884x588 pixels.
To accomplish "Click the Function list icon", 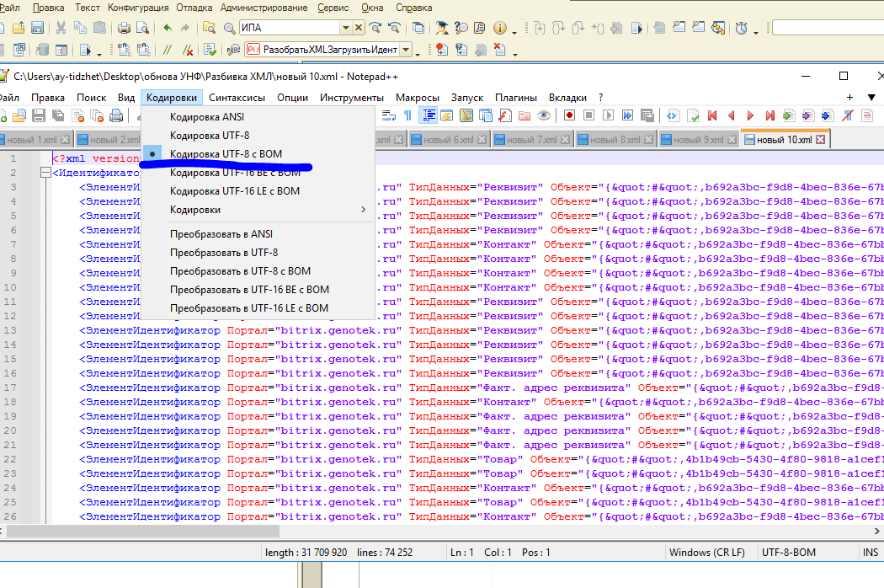I will [505, 115].
